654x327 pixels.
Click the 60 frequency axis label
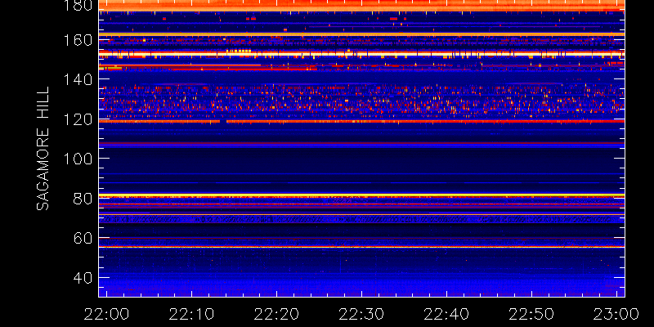coord(83,238)
